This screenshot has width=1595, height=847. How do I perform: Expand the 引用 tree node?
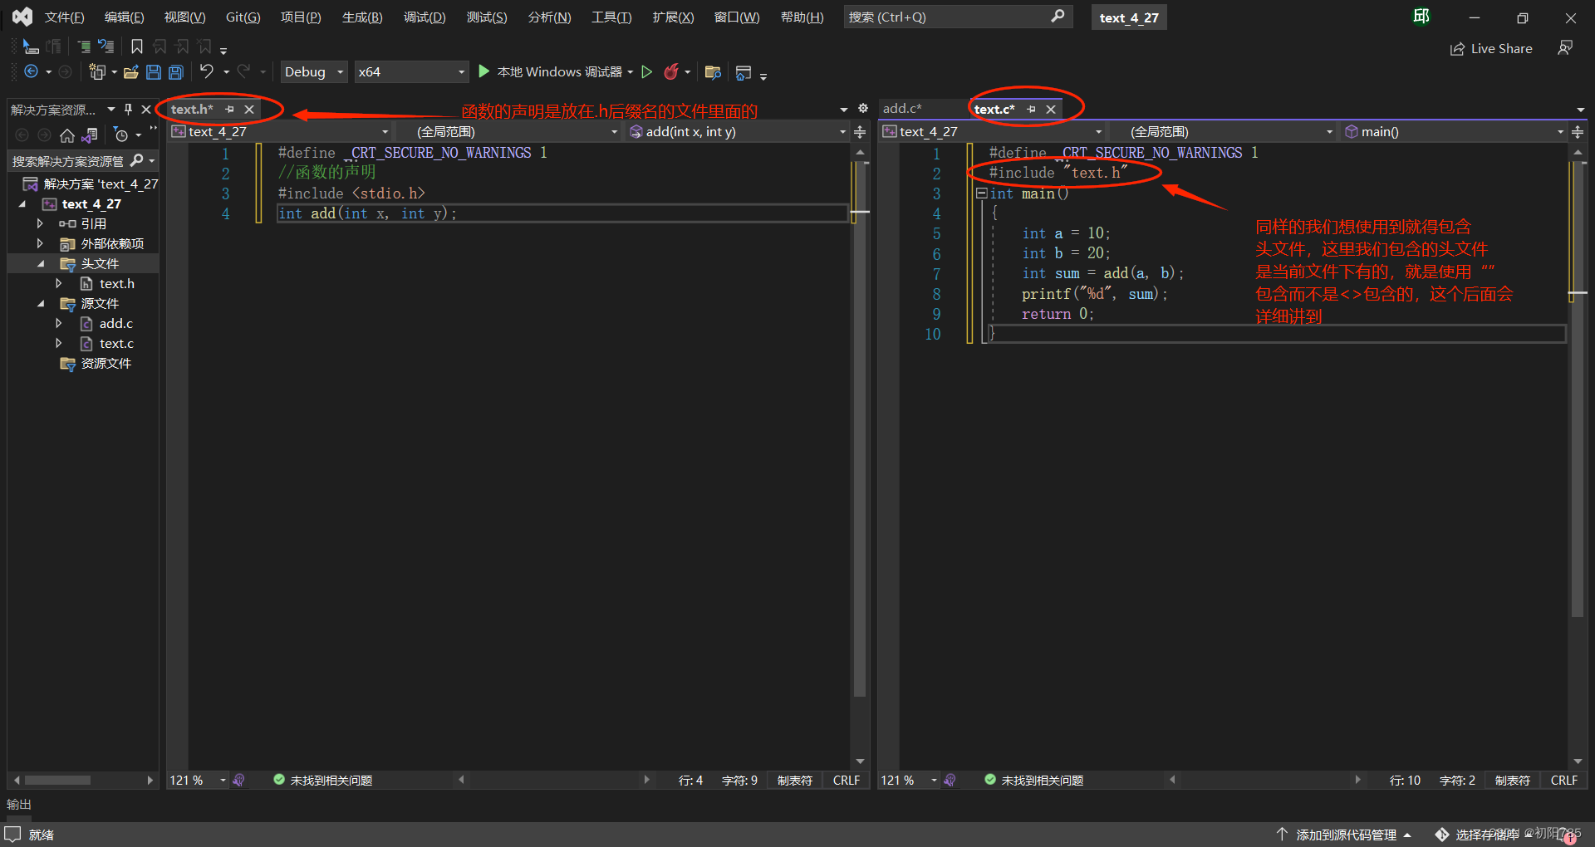pyautogui.click(x=40, y=223)
